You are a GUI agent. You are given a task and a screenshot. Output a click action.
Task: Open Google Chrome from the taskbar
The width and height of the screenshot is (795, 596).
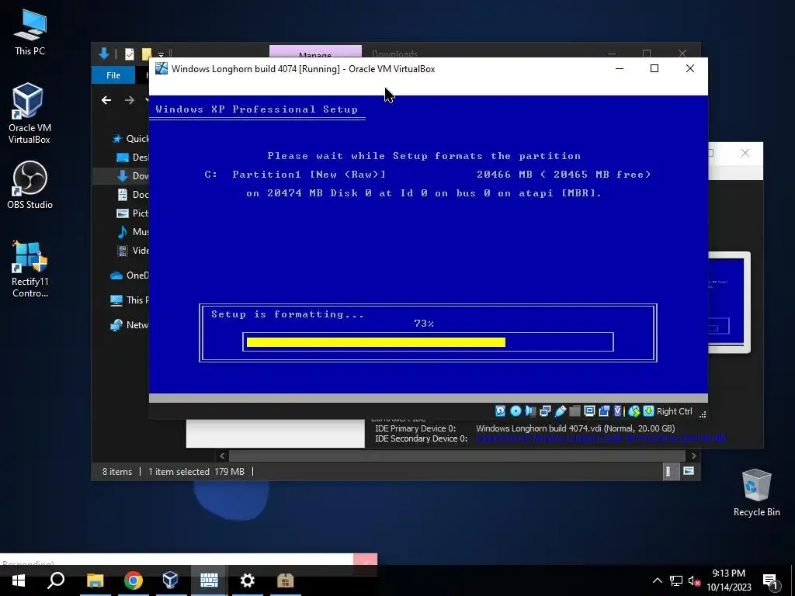(x=134, y=580)
